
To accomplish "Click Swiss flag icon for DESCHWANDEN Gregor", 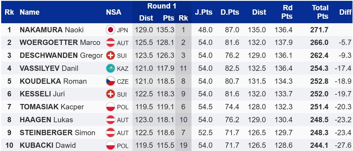I will pos(110,56).
